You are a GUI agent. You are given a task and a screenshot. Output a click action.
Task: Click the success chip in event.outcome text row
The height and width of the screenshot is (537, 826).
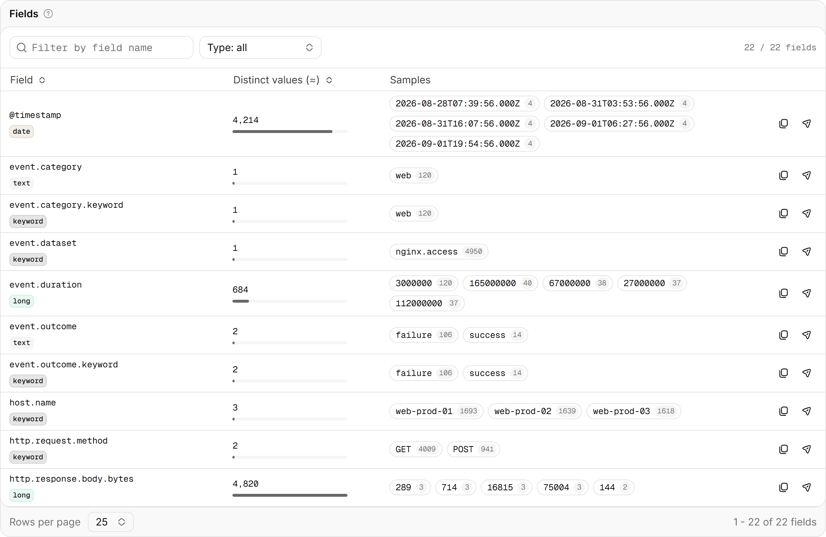[495, 335]
